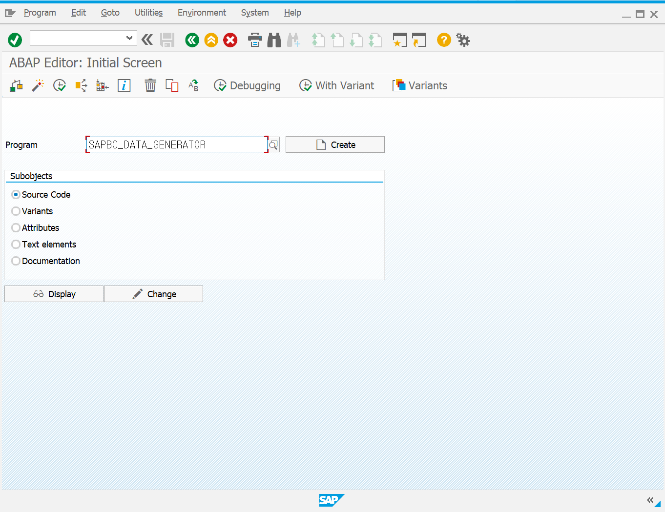Open the command field dropdown
Screen dimensions: 665x512
tap(129, 38)
